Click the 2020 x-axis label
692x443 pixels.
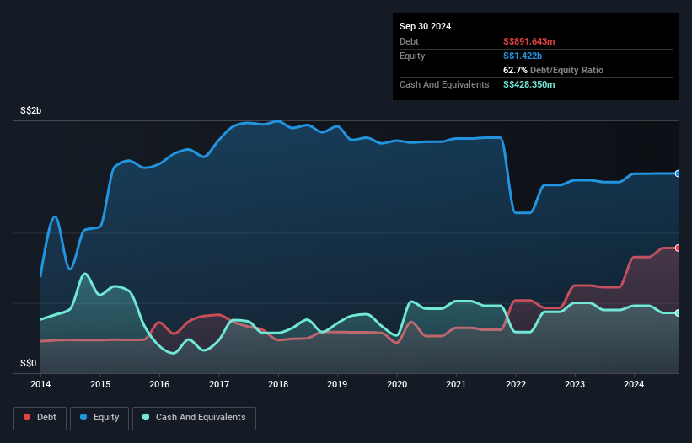397,384
